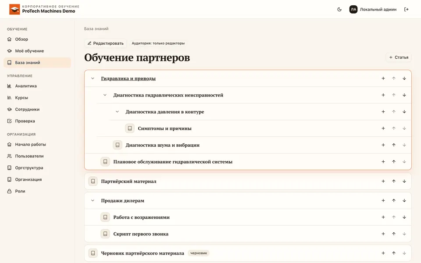Click the Редактировать button
This screenshot has width=421, height=263.
pos(105,43)
